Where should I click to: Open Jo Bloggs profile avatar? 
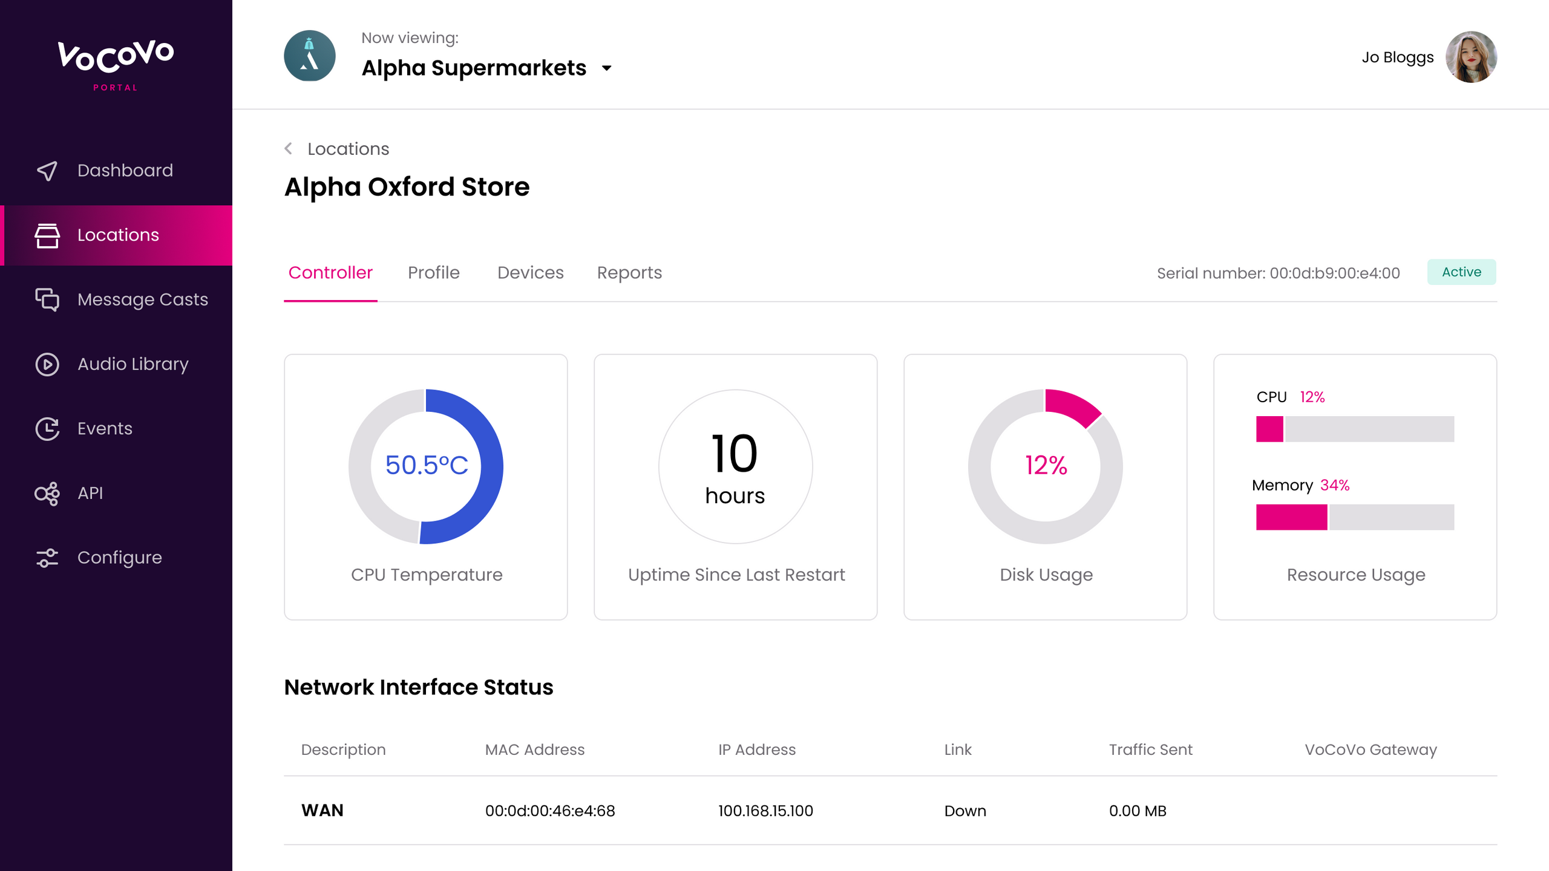pos(1470,57)
